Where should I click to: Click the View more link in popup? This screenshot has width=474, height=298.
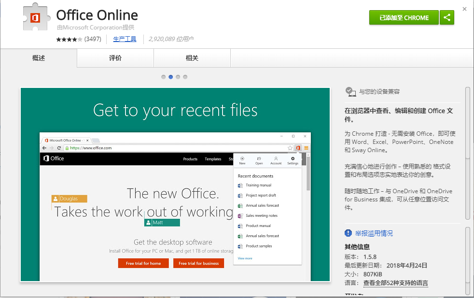tap(245, 258)
